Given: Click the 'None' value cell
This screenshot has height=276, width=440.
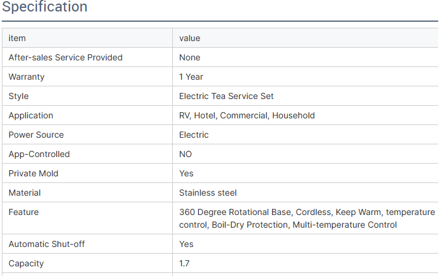Looking at the screenshot, I should click(190, 57).
